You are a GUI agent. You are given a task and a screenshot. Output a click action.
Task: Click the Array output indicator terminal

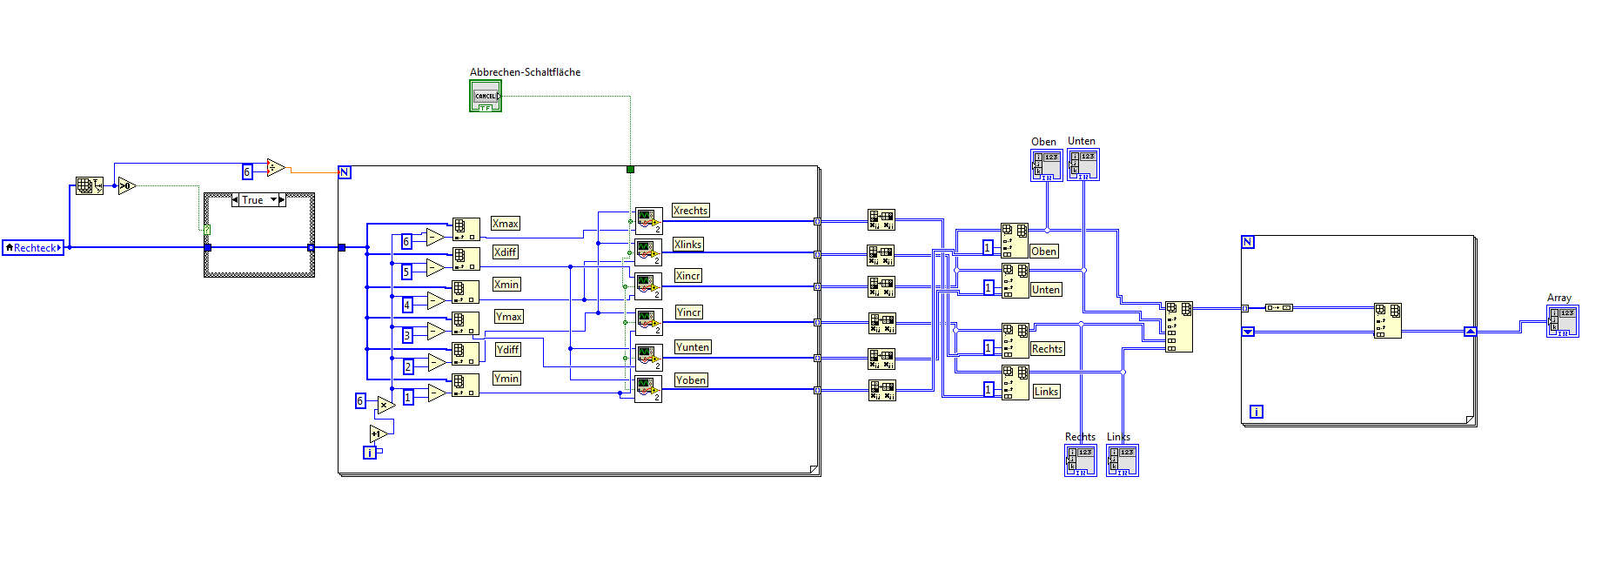(x=1563, y=321)
